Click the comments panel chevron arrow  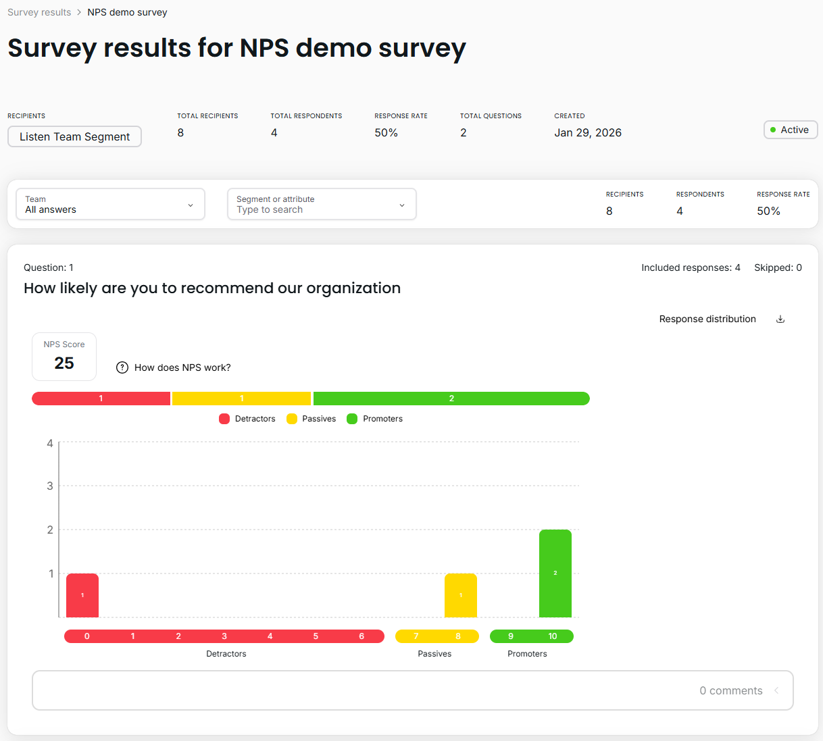coord(776,690)
